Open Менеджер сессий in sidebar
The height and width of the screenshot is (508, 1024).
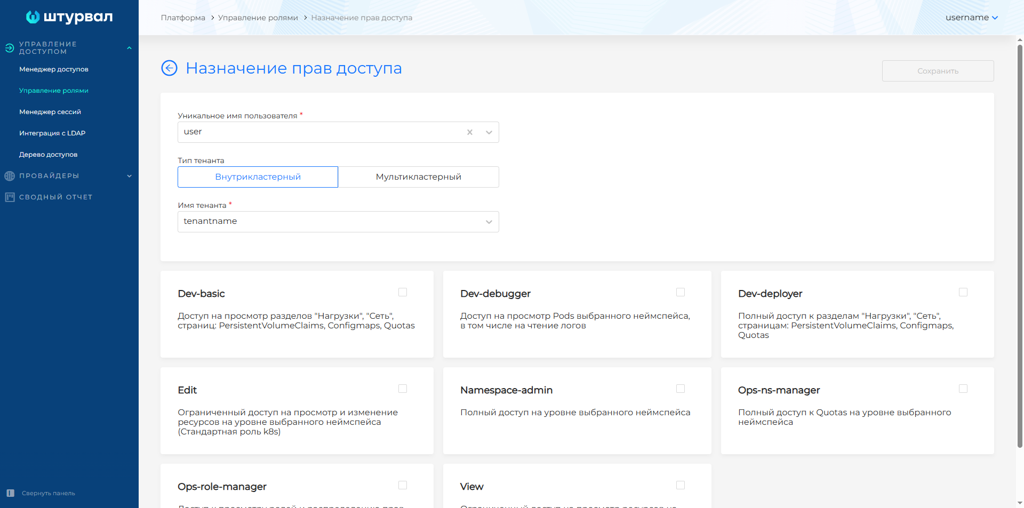(x=50, y=112)
